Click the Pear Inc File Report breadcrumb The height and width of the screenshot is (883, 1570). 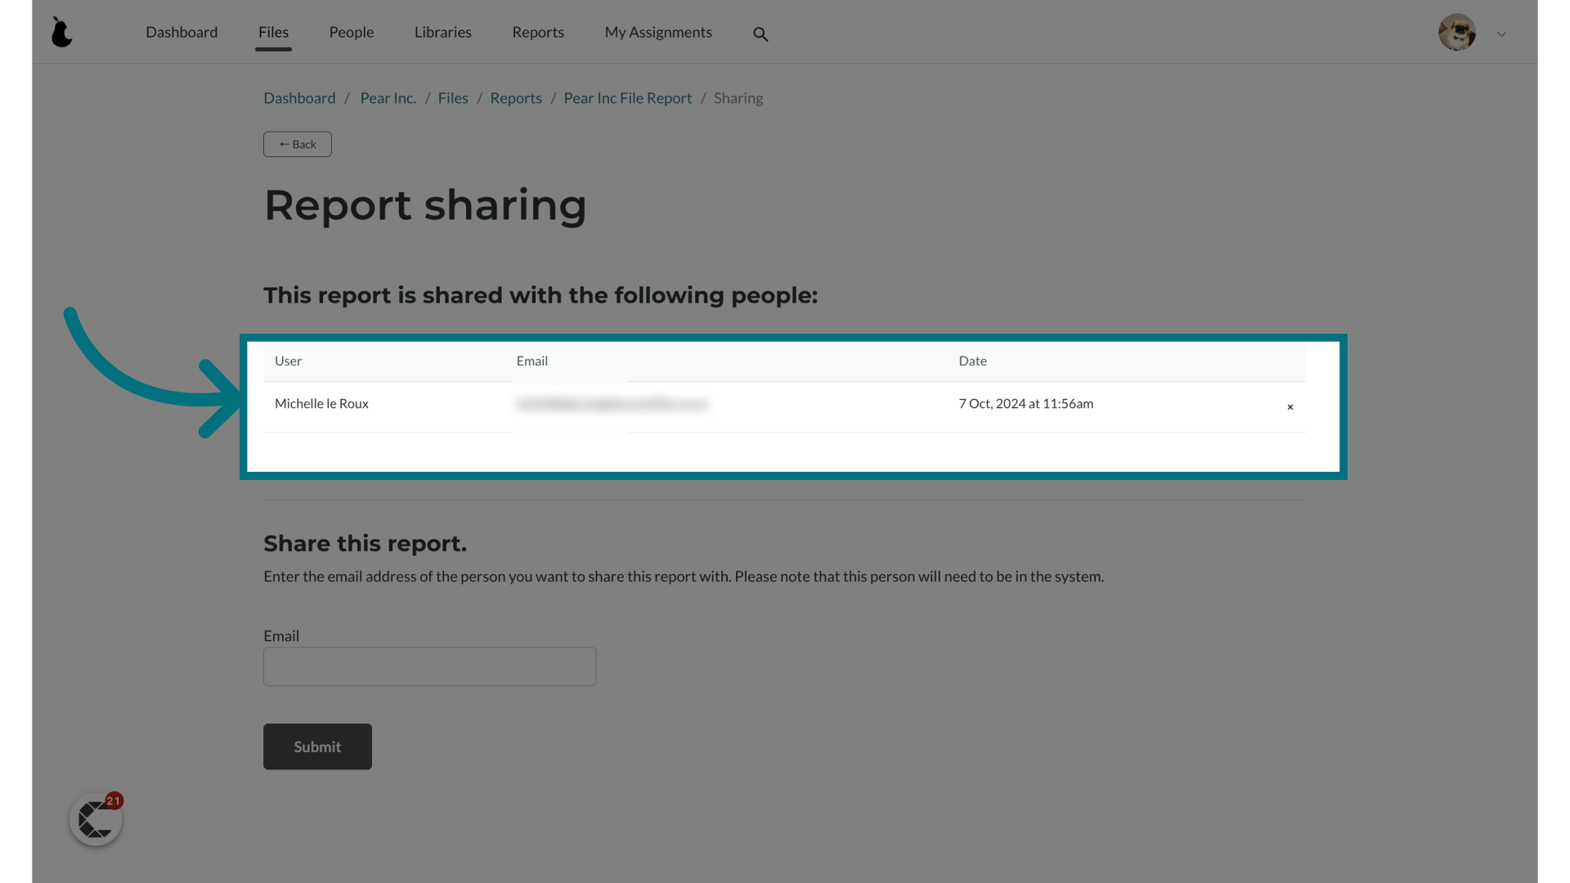(x=627, y=97)
